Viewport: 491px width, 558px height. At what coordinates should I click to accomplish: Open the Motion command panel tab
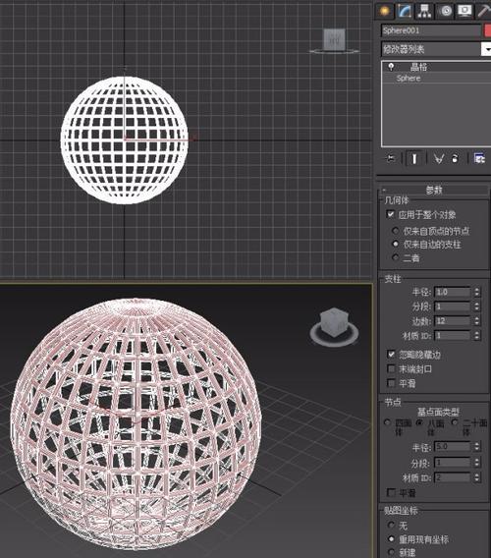point(446,11)
